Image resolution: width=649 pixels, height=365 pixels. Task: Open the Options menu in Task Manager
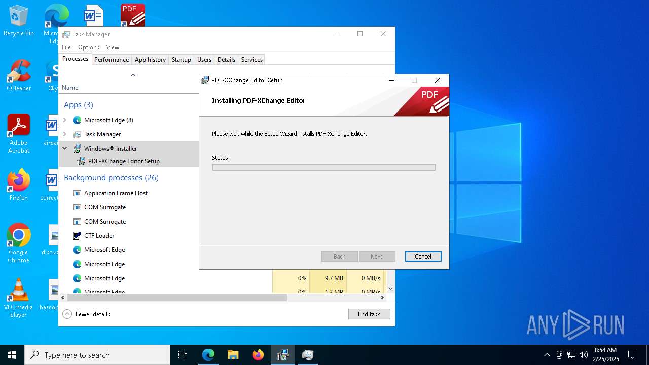[x=89, y=47]
